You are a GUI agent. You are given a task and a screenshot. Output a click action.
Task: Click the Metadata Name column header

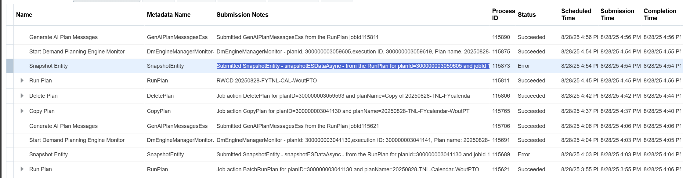(x=168, y=15)
